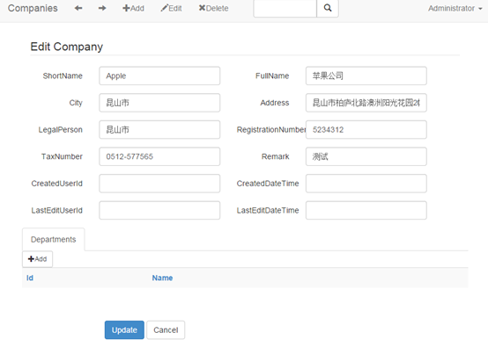The width and height of the screenshot is (488, 347).
Task: Focus the navbar search box
Action: point(285,8)
